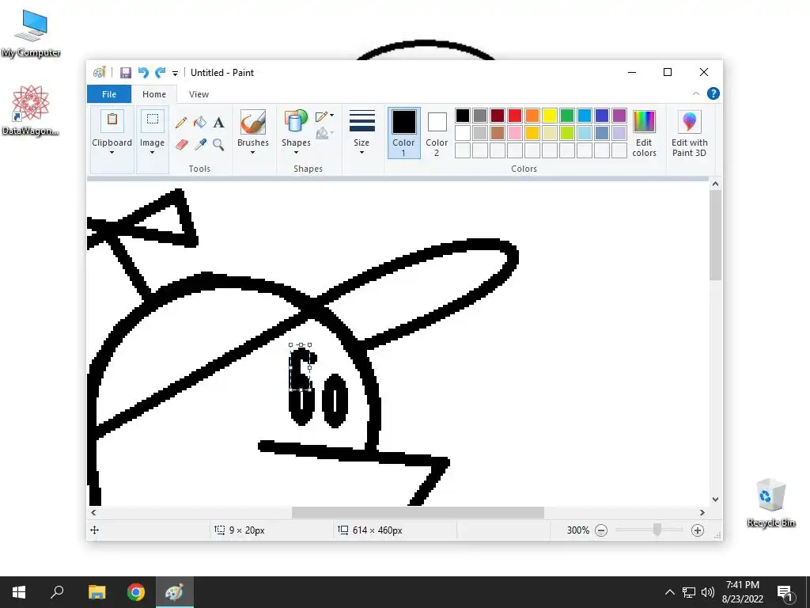The height and width of the screenshot is (608, 810).
Task: Select the Magnifier tool
Action: [x=218, y=144]
